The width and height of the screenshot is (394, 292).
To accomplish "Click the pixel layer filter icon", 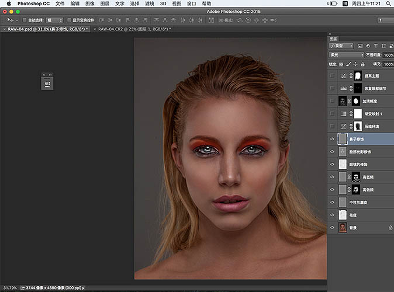I will pyautogui.click(x=359, y=46).
